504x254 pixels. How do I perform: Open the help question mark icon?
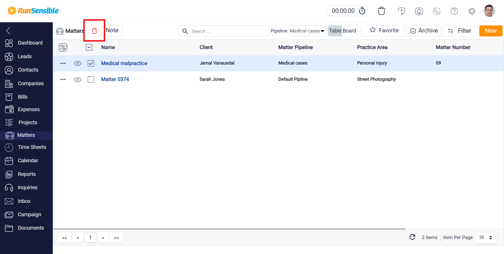[x=454, y=11]
